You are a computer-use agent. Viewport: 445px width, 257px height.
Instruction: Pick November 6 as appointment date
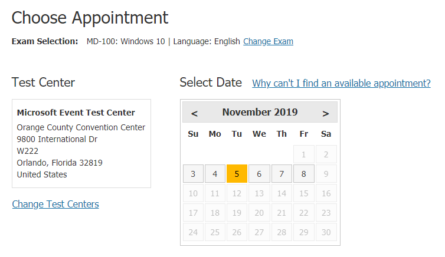point(259,174)
